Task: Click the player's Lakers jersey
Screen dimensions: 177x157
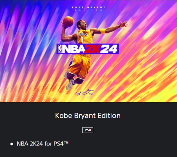Action: (84, 37)
